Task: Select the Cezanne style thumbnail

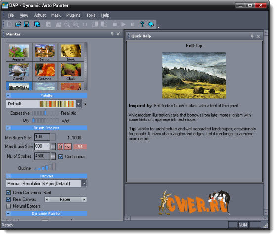Action: tap(45, 71)
